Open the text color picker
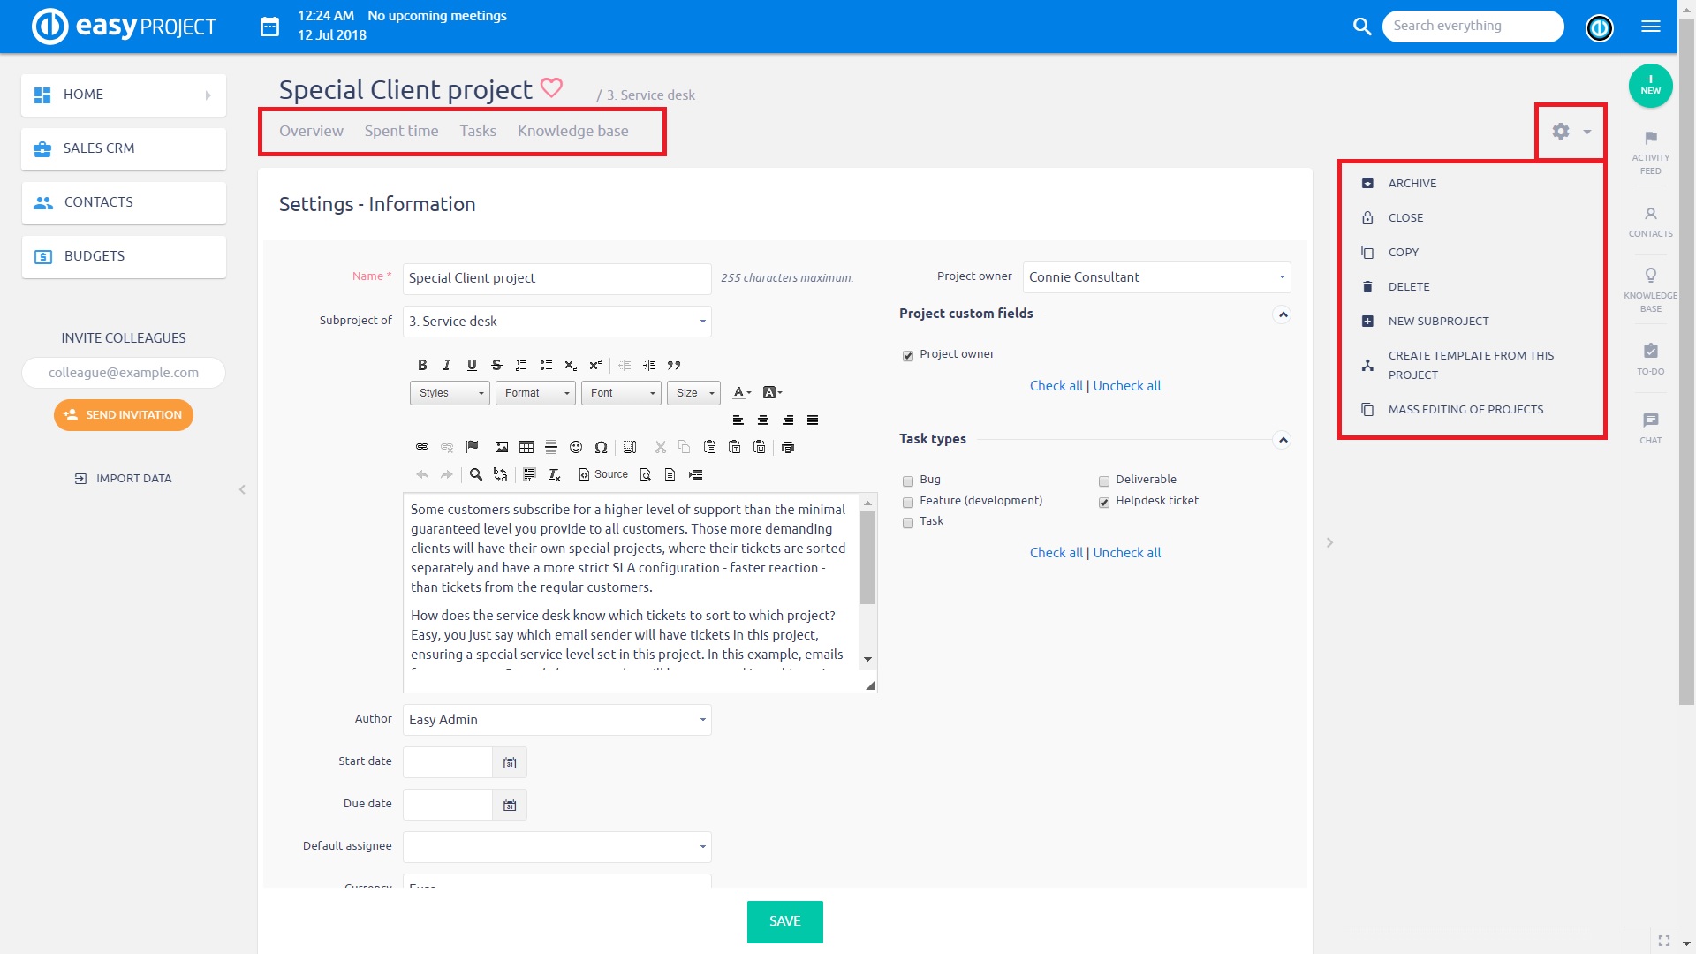This screenshot has width=1696, height=954. 742,392
